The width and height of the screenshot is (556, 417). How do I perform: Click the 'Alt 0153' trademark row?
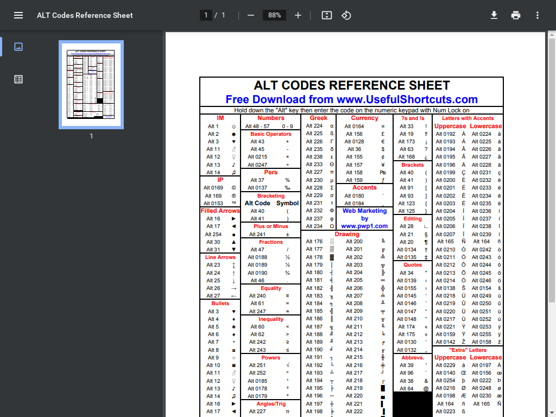pos(220,203)
